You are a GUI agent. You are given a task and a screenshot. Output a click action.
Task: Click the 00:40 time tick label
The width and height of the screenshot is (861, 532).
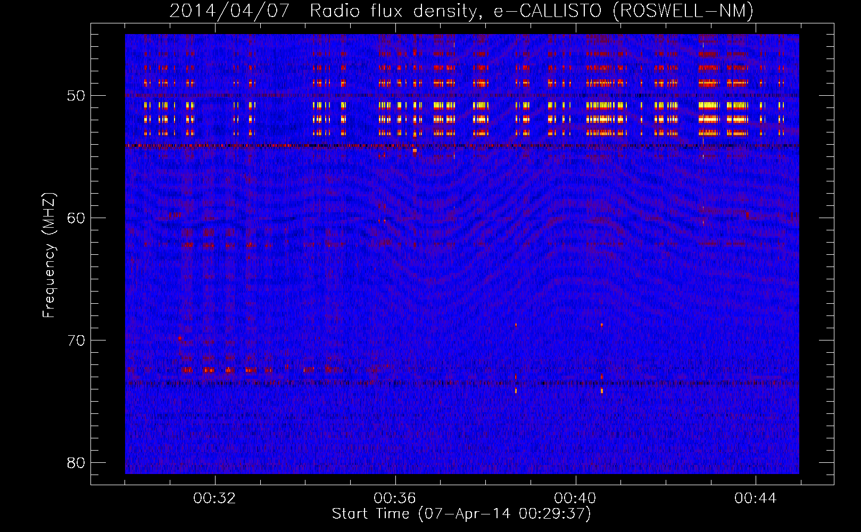pos(575,498)
